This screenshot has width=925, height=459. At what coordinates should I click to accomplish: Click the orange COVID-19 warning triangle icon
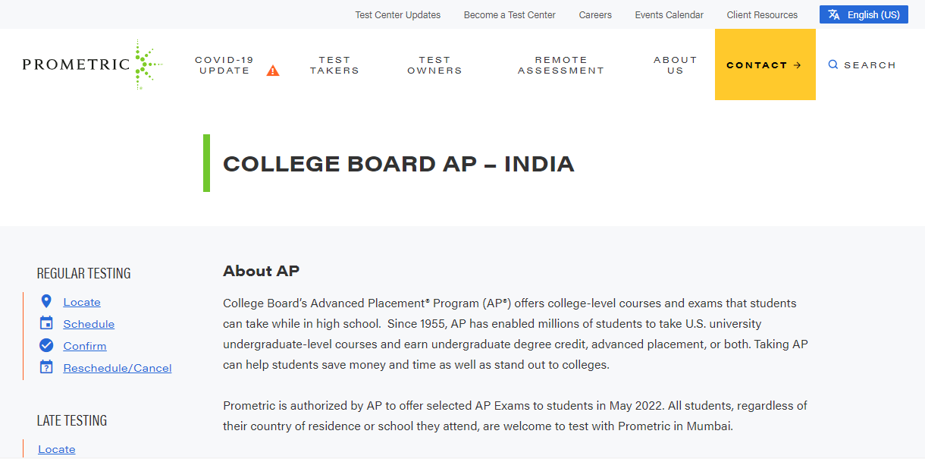point(273,71)
